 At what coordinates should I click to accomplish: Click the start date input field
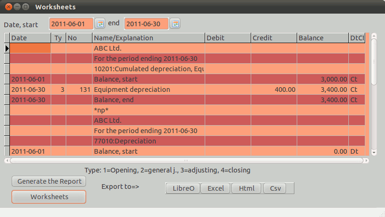[x=71, y=23]
